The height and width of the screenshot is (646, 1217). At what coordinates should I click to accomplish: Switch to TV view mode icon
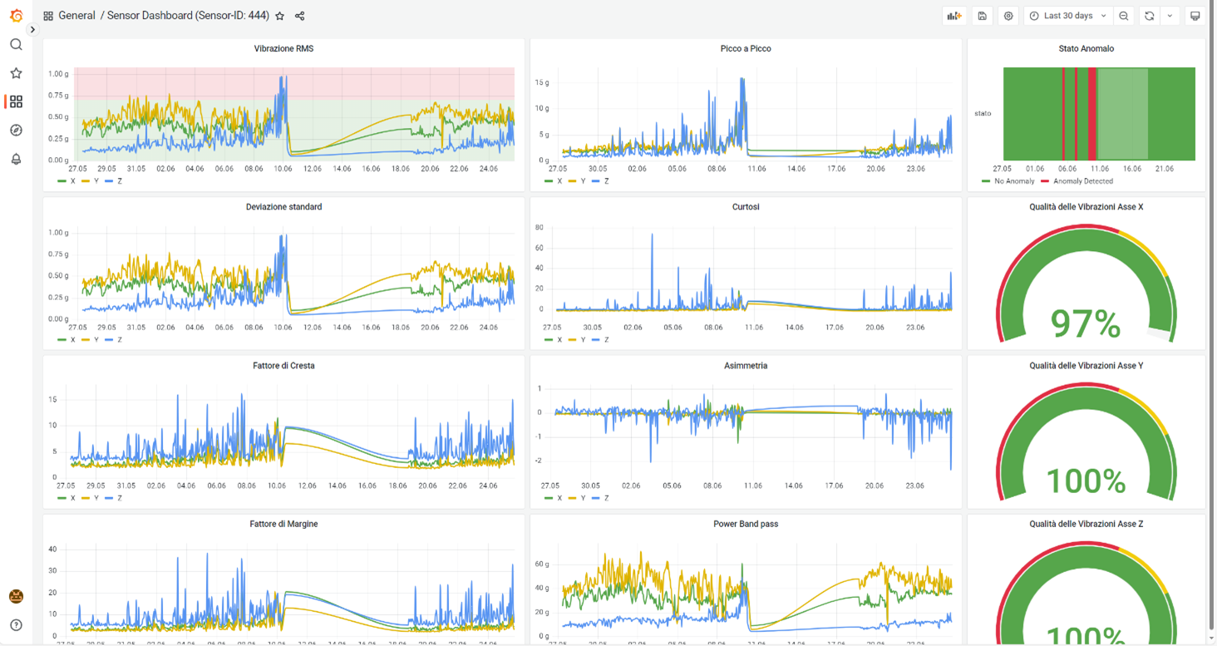pos(1195,16)
